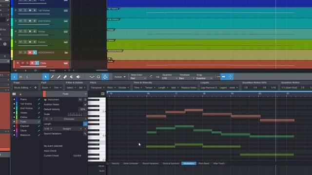Click 1/4 under Quantize Notes 50%

255,87
